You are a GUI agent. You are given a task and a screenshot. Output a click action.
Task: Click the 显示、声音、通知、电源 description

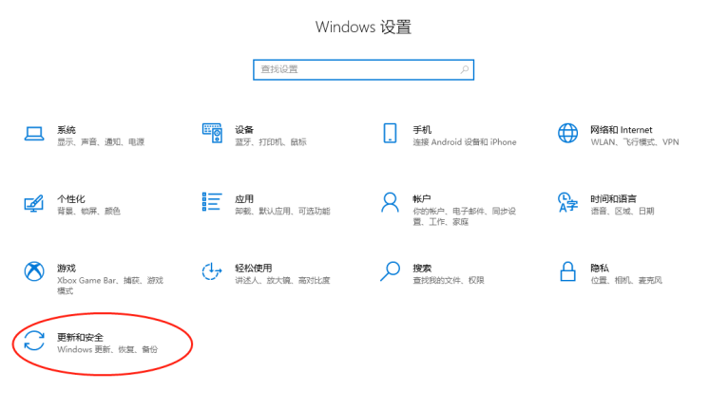101,142
